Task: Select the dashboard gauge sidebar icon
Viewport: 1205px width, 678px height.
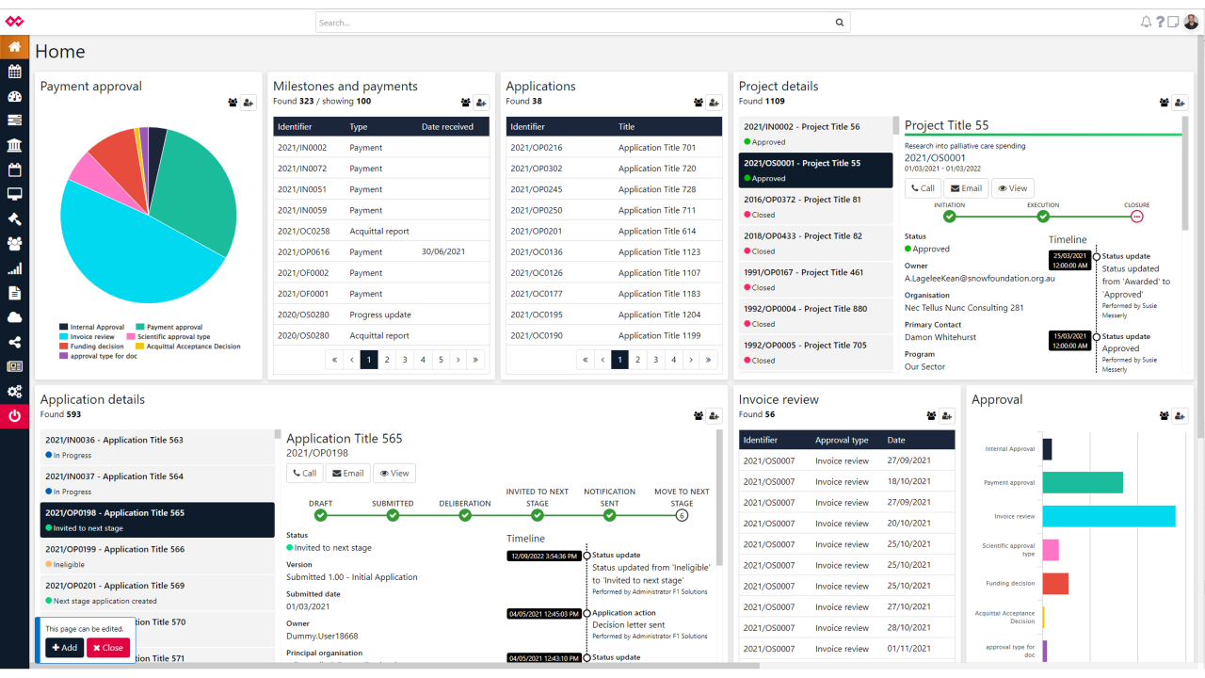Action: (x=14, y=96)
